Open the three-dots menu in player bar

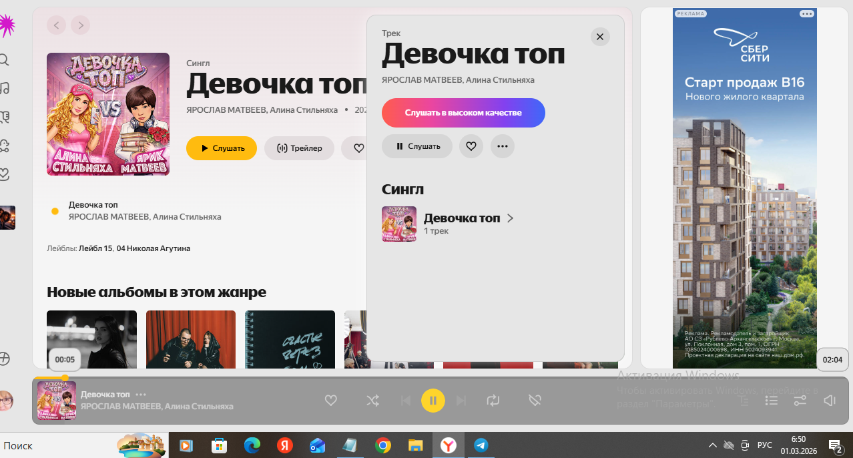click(141, 395)
